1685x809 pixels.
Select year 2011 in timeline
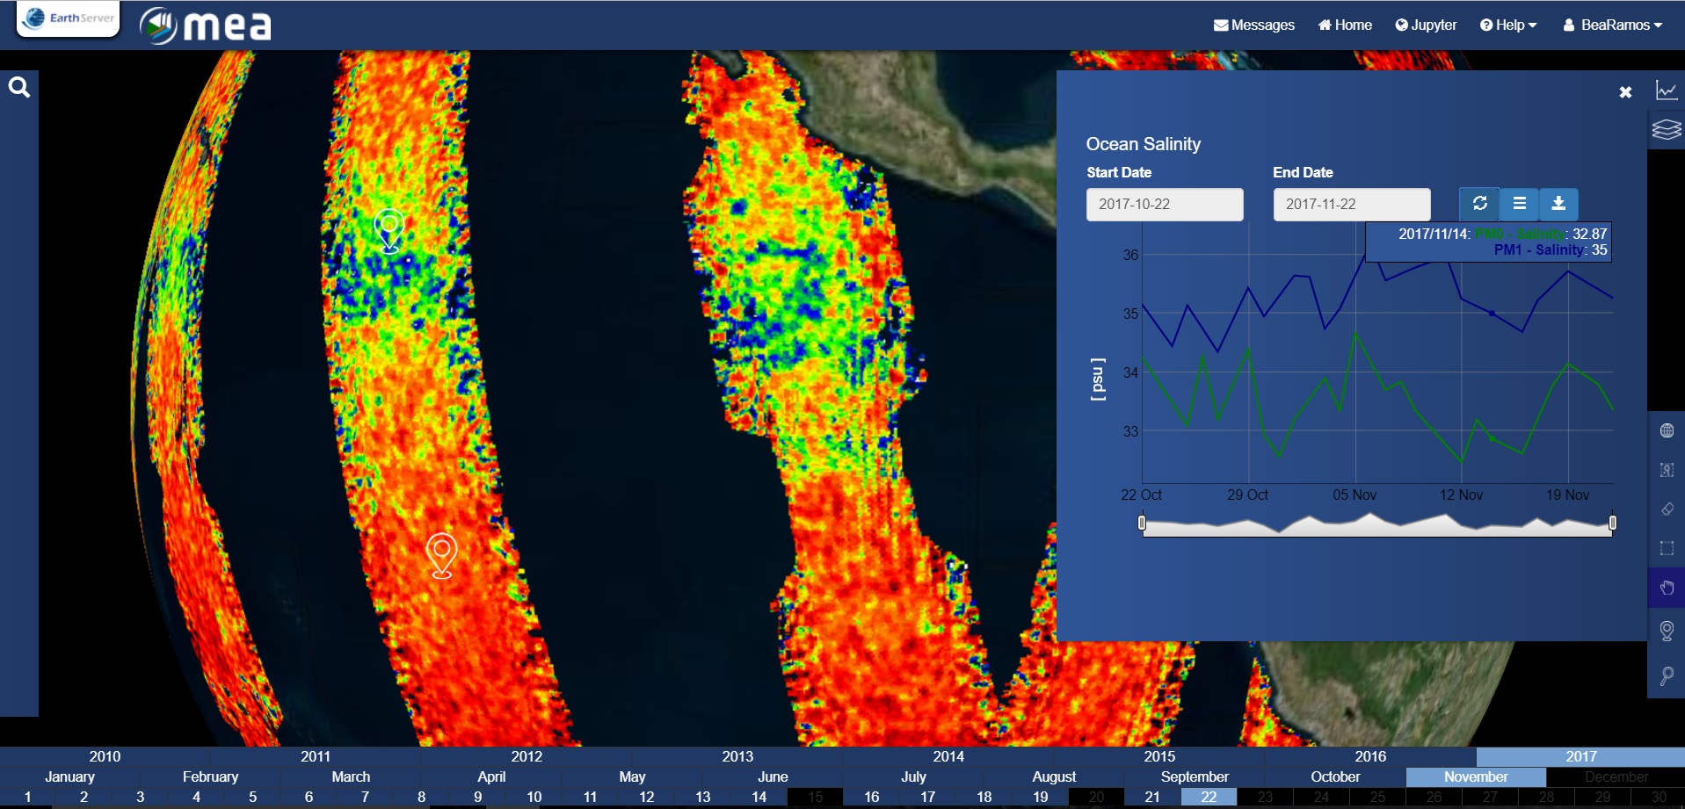tap(316, 756)
